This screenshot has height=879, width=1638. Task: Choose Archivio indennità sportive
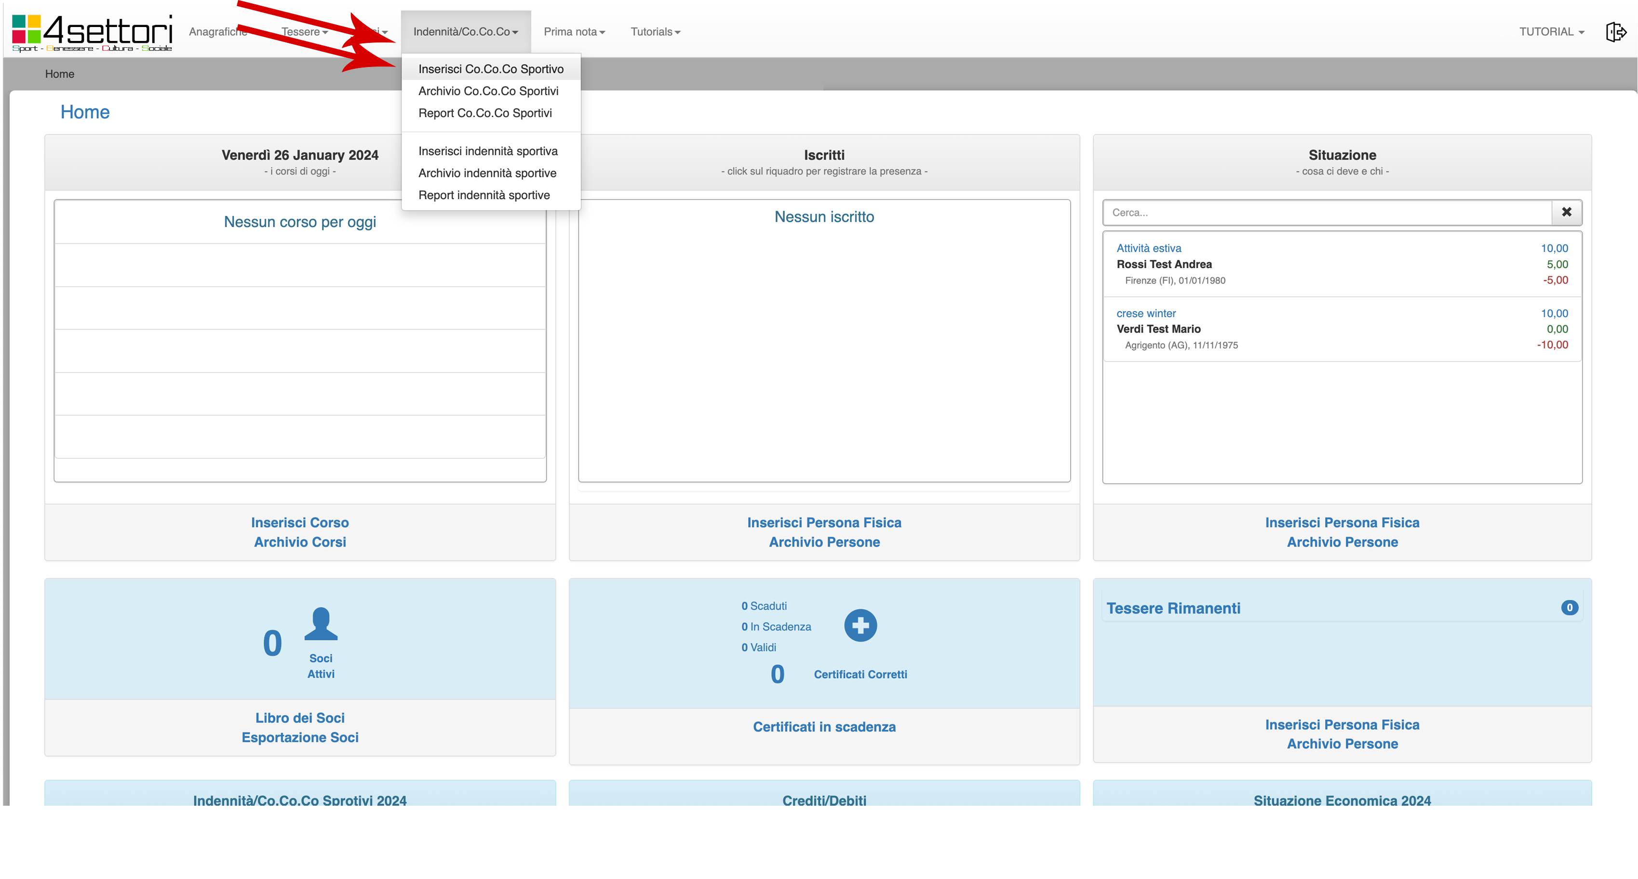coord(487,173)
